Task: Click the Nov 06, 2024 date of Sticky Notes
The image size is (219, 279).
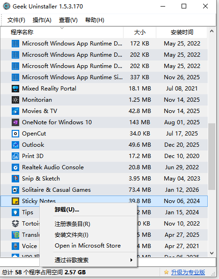Action: tap(182, 201)
